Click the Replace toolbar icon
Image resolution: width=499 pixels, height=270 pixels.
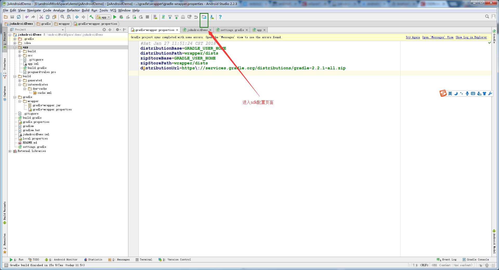tap(69, 17)
